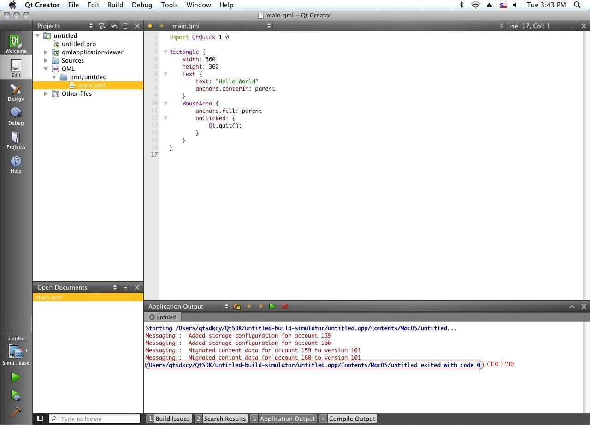Close the main.qml editor document
The image size is (590, 425).
point(584,26)
